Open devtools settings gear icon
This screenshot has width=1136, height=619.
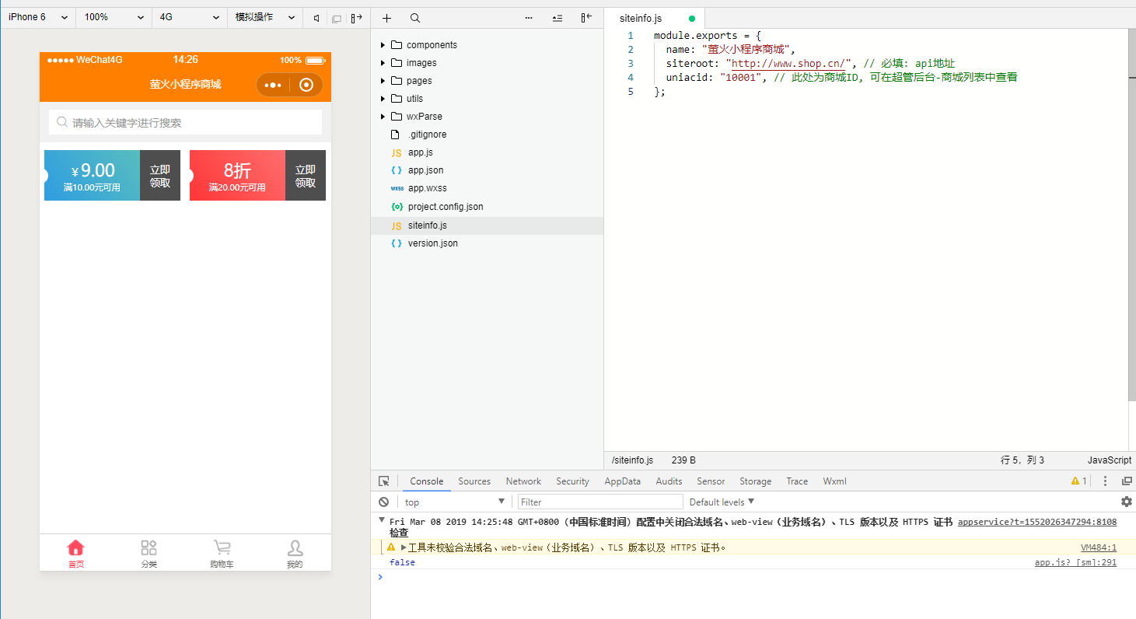pos(1126,502)
